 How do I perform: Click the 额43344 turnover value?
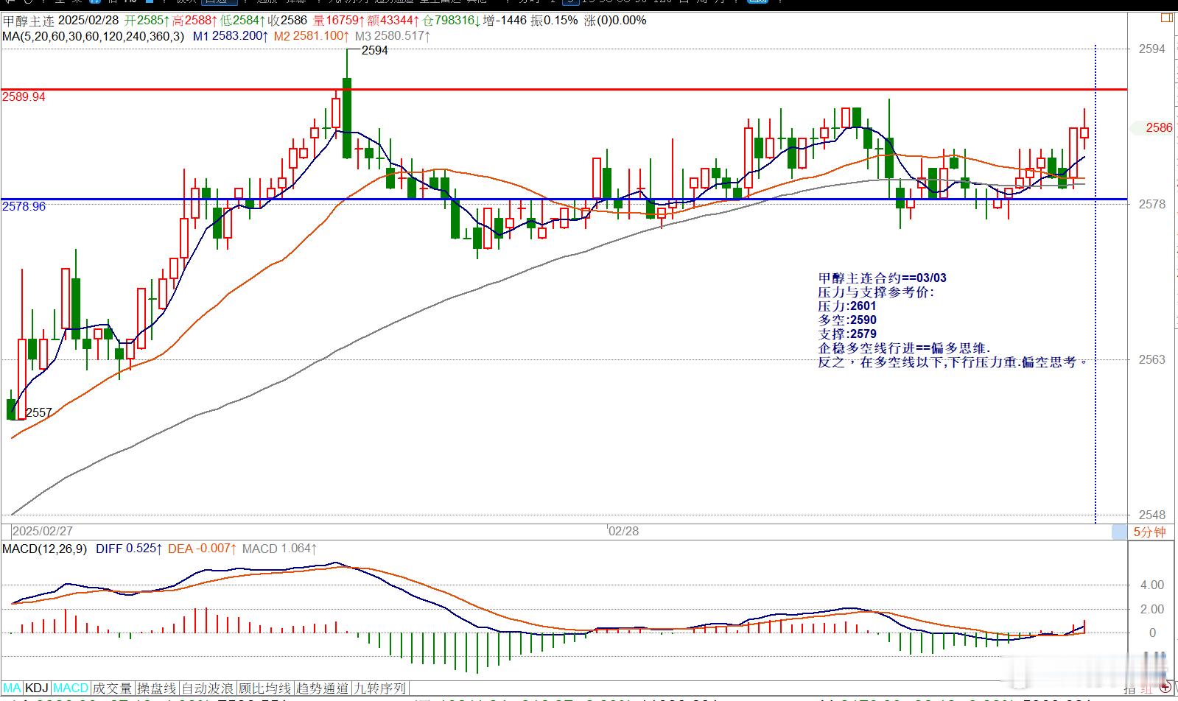(x=393, y=21)
